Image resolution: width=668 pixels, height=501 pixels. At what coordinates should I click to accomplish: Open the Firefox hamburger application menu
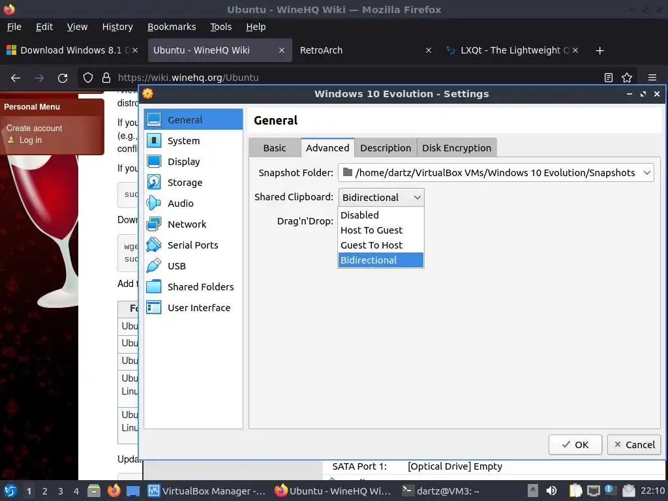(x=652, y=78)
